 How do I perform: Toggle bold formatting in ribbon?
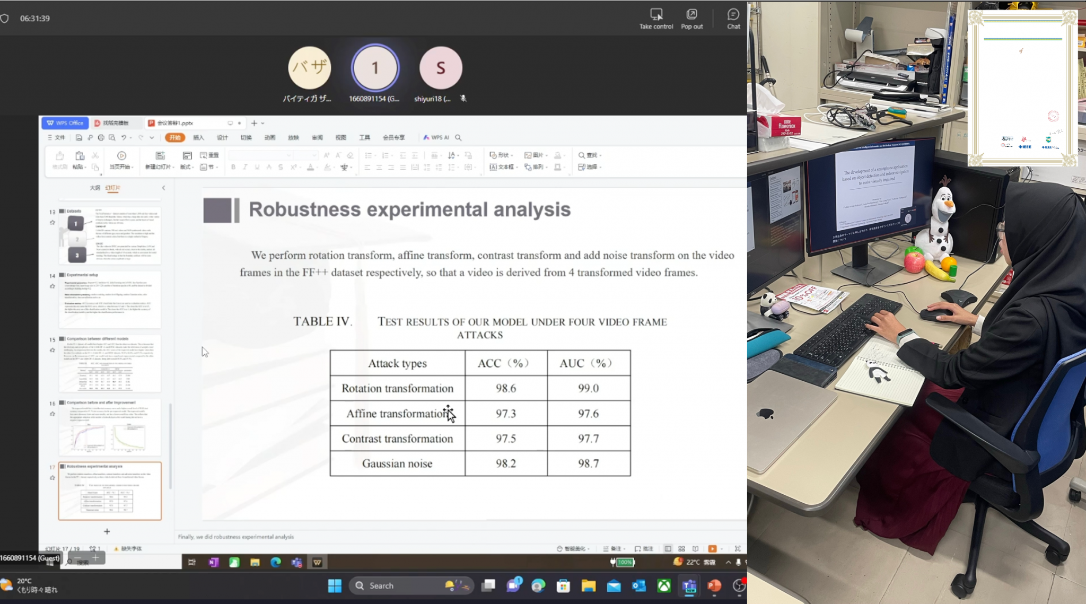pyautogui.click(x=233, y=167)
